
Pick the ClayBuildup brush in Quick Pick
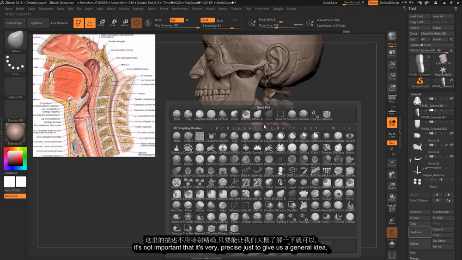pyautogui.click(x=200, y=115)
